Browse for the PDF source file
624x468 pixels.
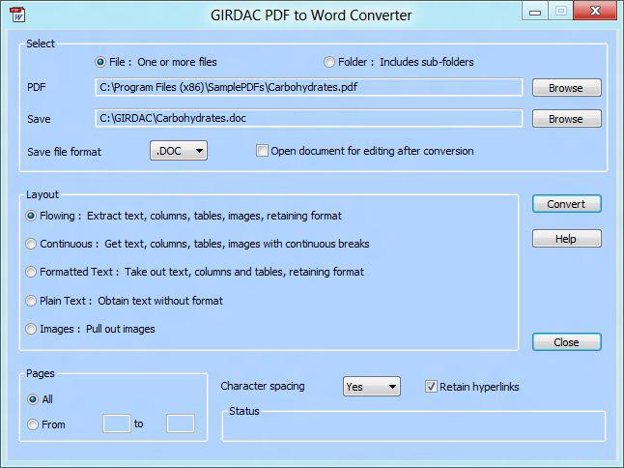(x=567, y=88)
